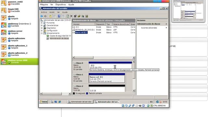Viewport: 208px width, 117px height.
Task: Open the Archivo menu in Server Manager
Action: 44,12
